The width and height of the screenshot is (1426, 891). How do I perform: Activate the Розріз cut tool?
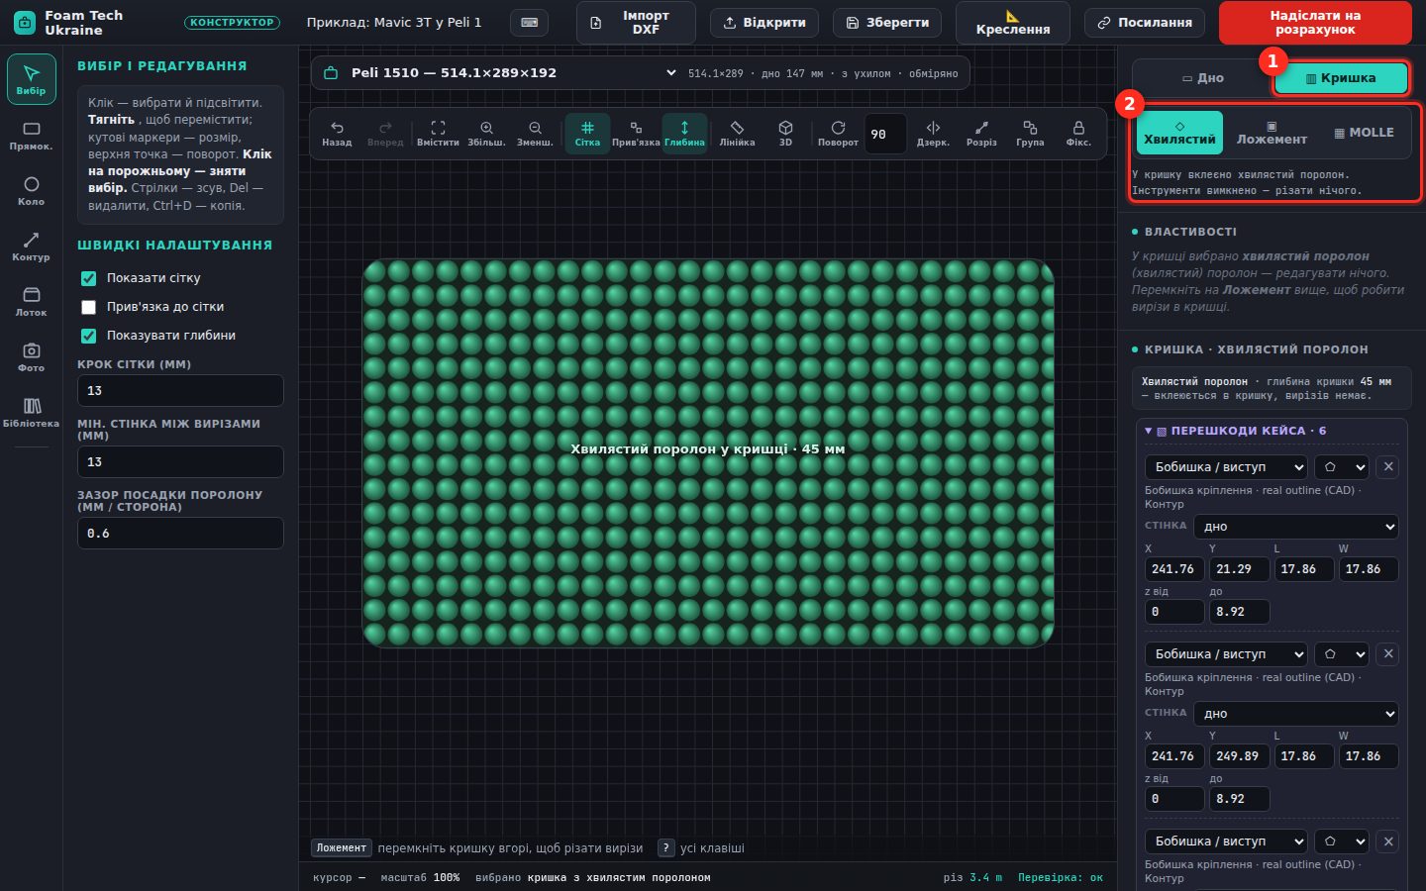981,134
